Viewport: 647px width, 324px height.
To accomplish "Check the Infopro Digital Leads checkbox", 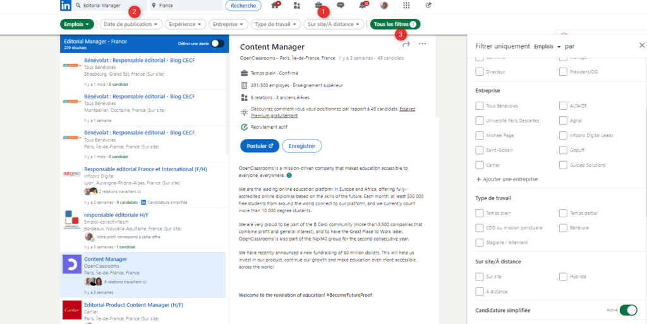I will pyautogui.click(x=563, y=135).
